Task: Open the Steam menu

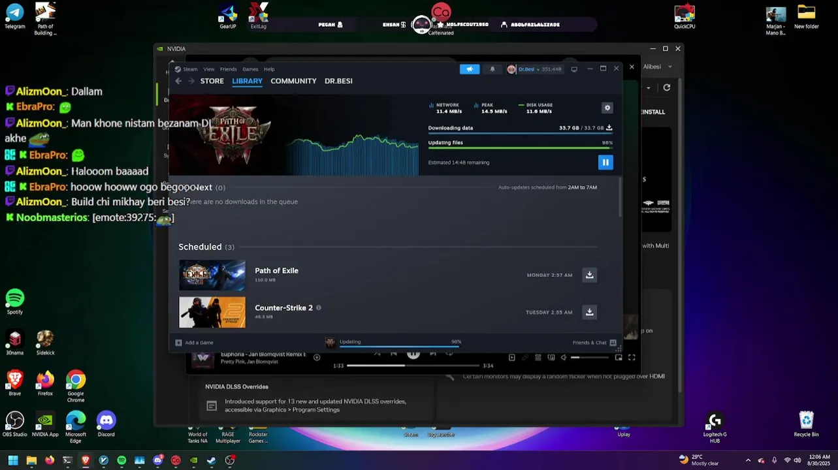Action: pyautogui.click(x=190, y=69)
